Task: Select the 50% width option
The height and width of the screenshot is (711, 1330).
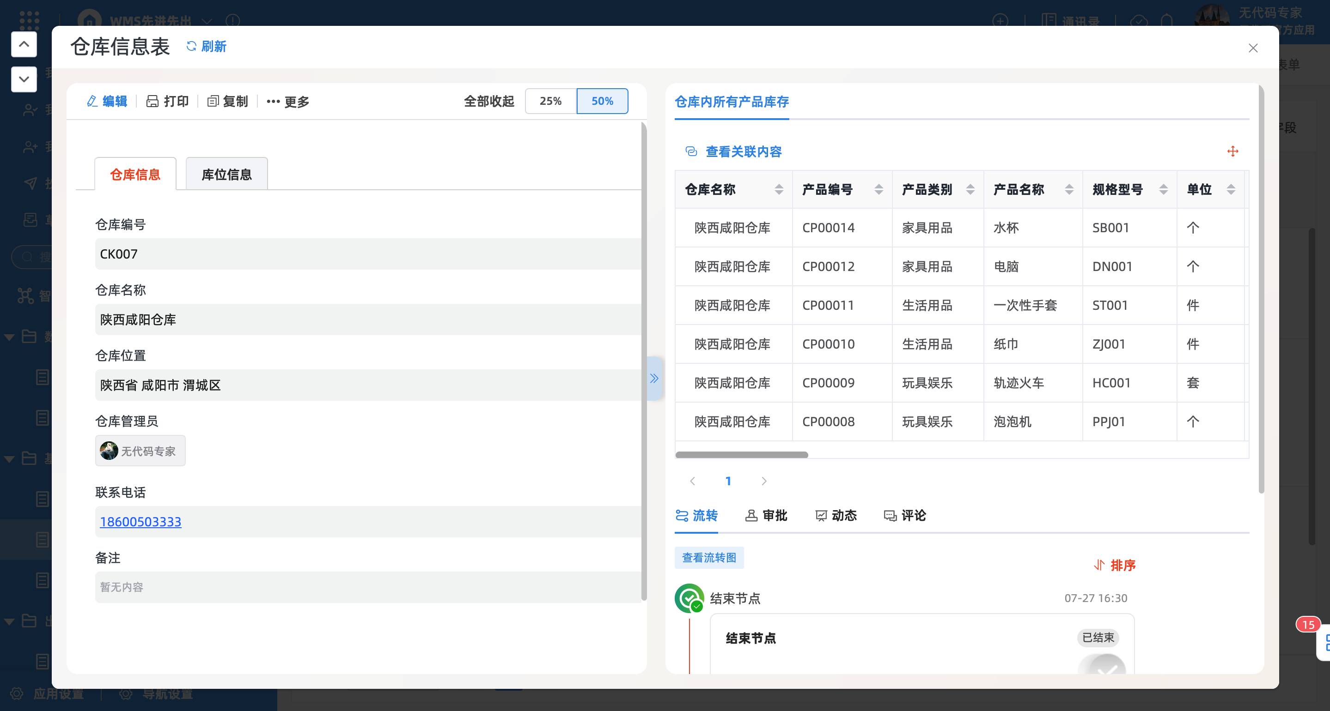Action: point(602,101)
